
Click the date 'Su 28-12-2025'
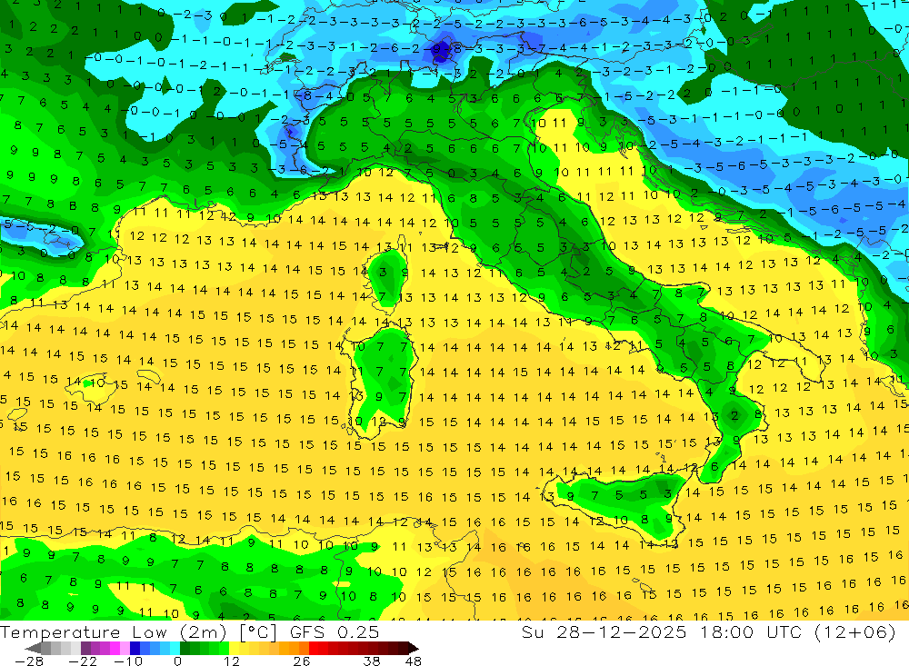[x=604, y=631]
